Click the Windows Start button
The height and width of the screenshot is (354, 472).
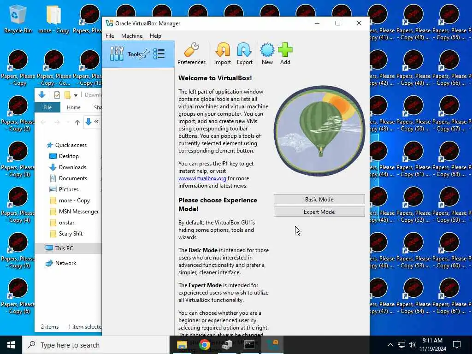pyautogui.click(x=11, y=345)
